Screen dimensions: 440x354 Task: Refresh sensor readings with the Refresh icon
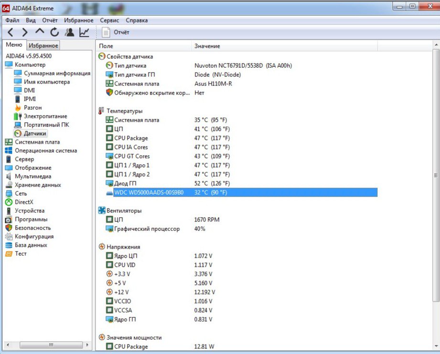click(54, 32)
